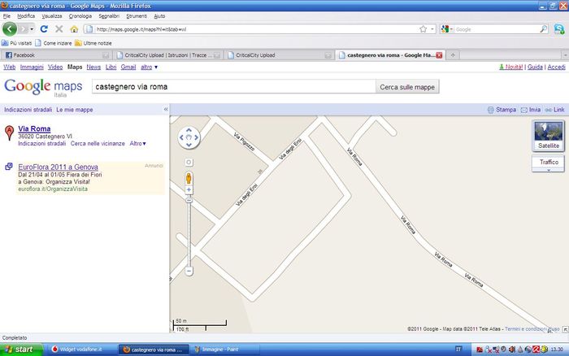Zoom in with the plus button on the map
Screen dimensions: 569x356
[189, 189]
